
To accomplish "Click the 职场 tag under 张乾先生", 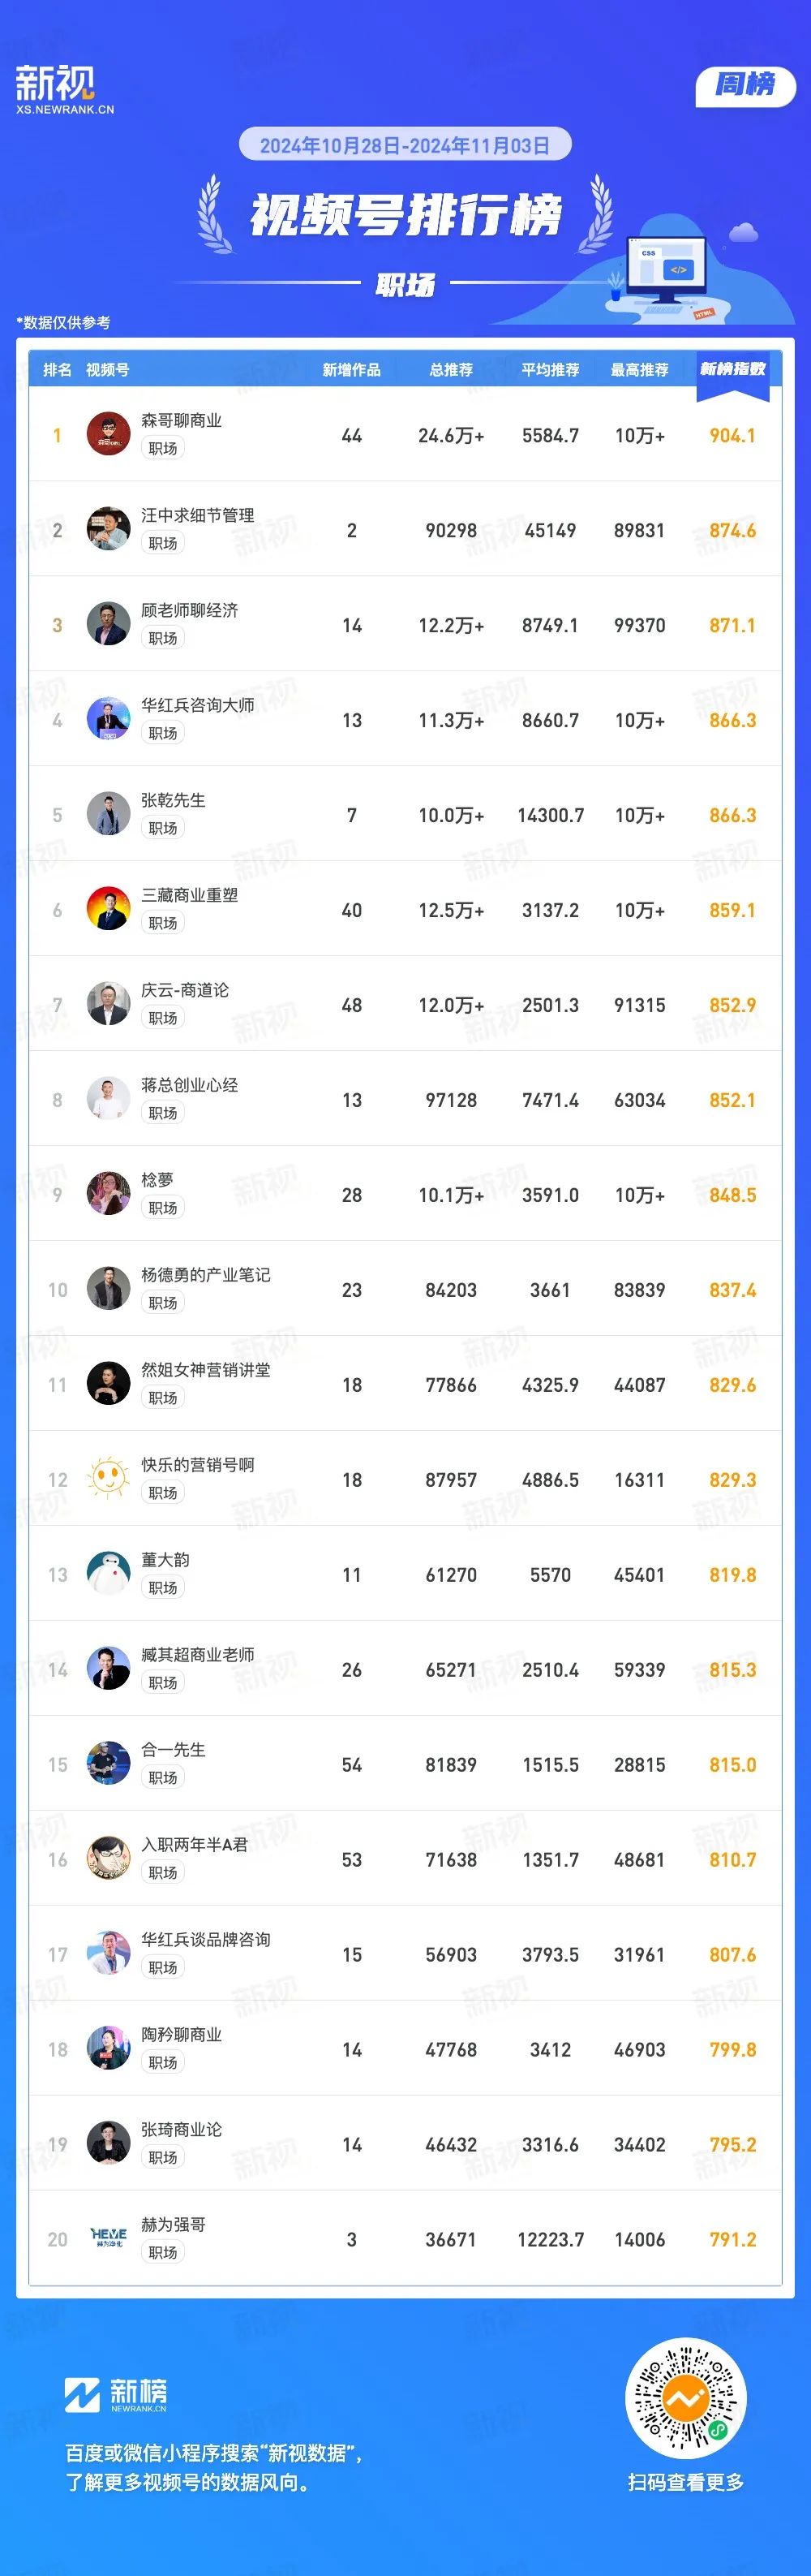I will click(163, 828).
